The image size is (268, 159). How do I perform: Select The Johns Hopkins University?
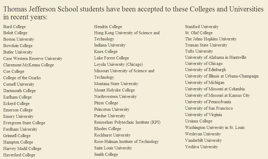211,39
